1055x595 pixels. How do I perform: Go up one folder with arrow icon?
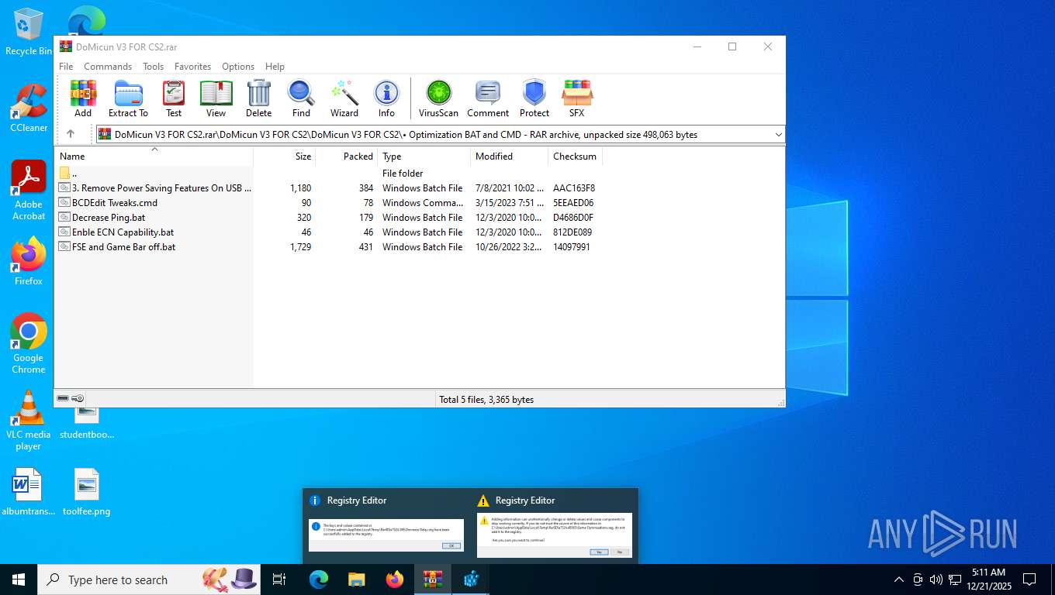click(x=71, y=134)
